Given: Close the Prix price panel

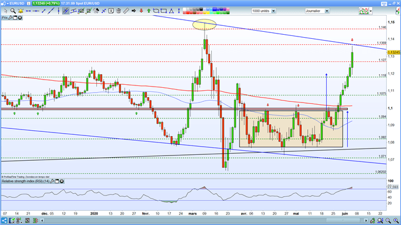Looking at the screenshot, I should point(19,18).
